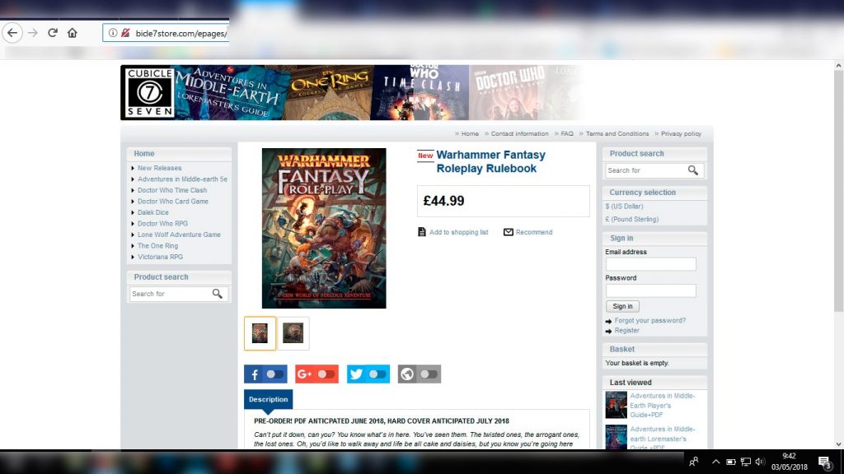
Task: Open Adventures in Middle-earth Loremaster's Guide link
Action: click(662, 438)
